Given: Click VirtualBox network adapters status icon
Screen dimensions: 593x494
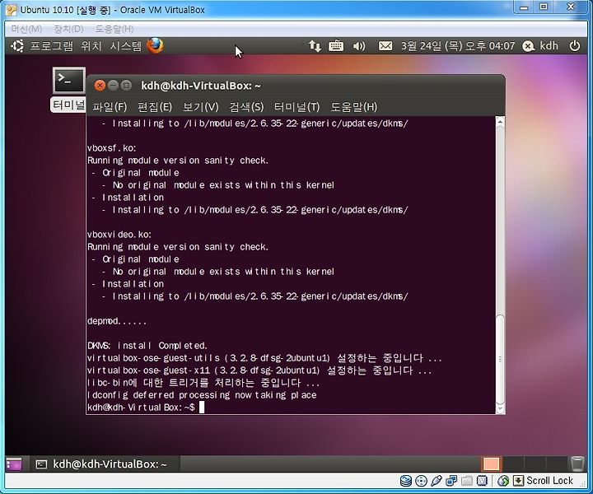Looking at the screenshot, I should point(451,481).
